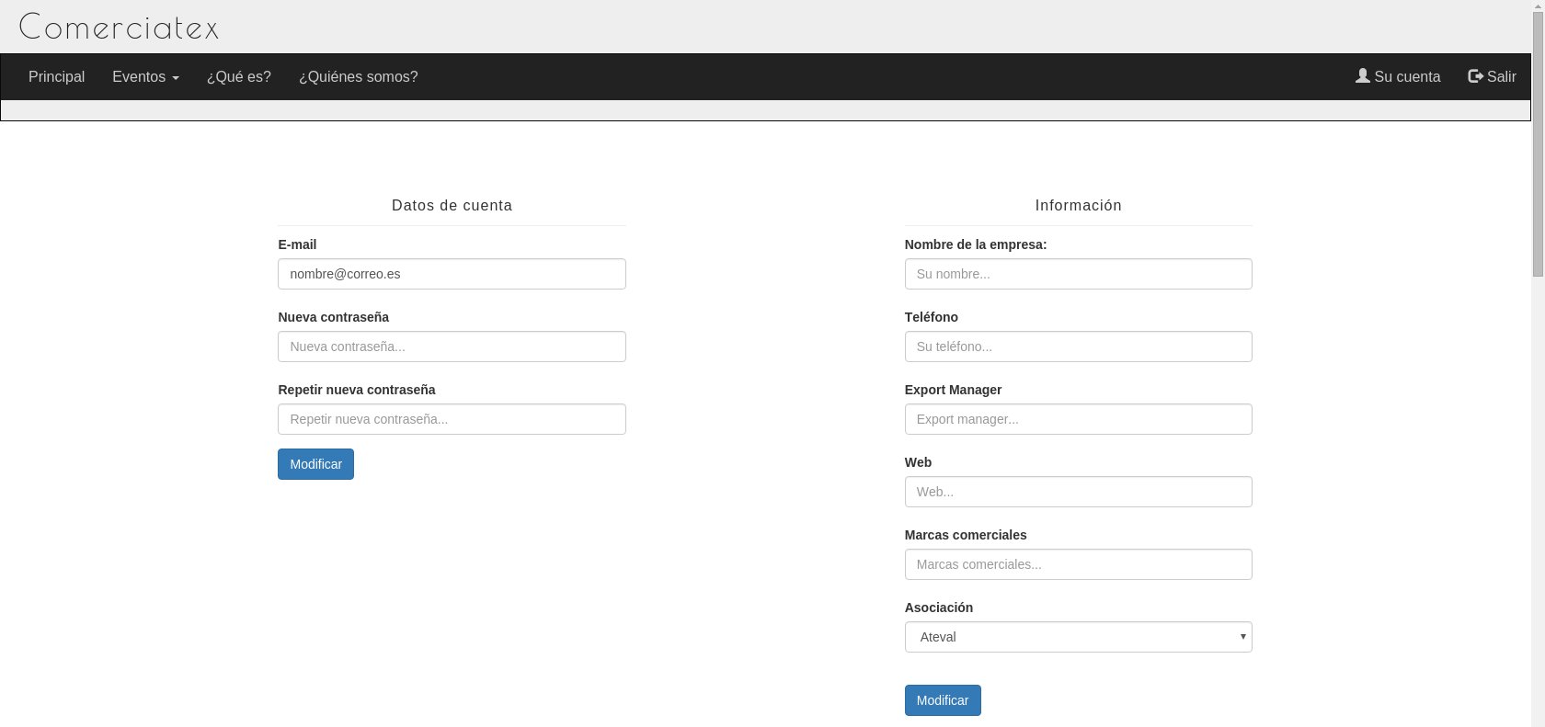
Task: Click the E-mail input field
Action: pyautogui.click(x=452, y=274)
